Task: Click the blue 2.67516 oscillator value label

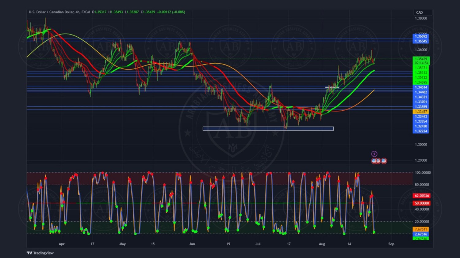Action: point(421,234)
